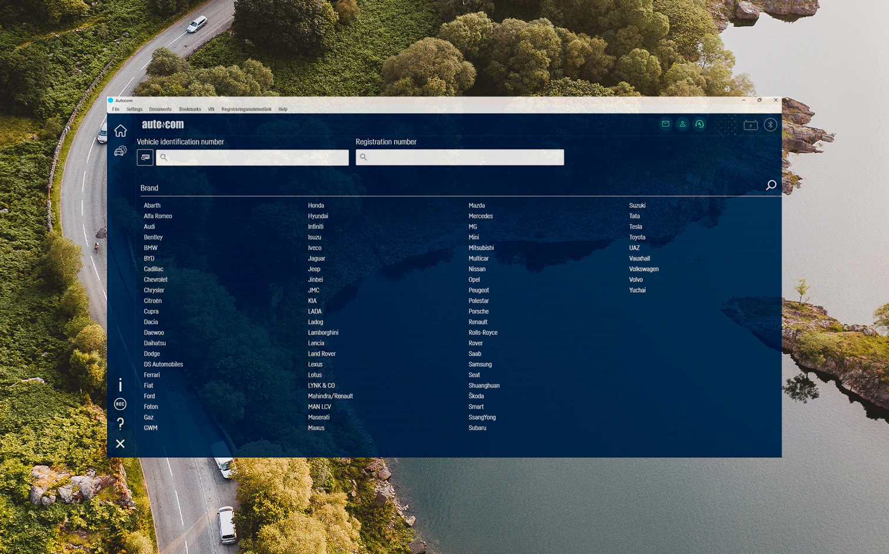Select the Rolls-Royce brand
Viewport: 889px width, 554px height.
pos(483,332)
